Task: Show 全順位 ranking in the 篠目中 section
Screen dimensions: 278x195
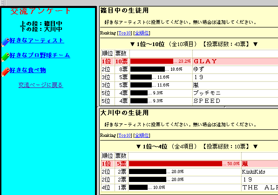Action: 142,33
